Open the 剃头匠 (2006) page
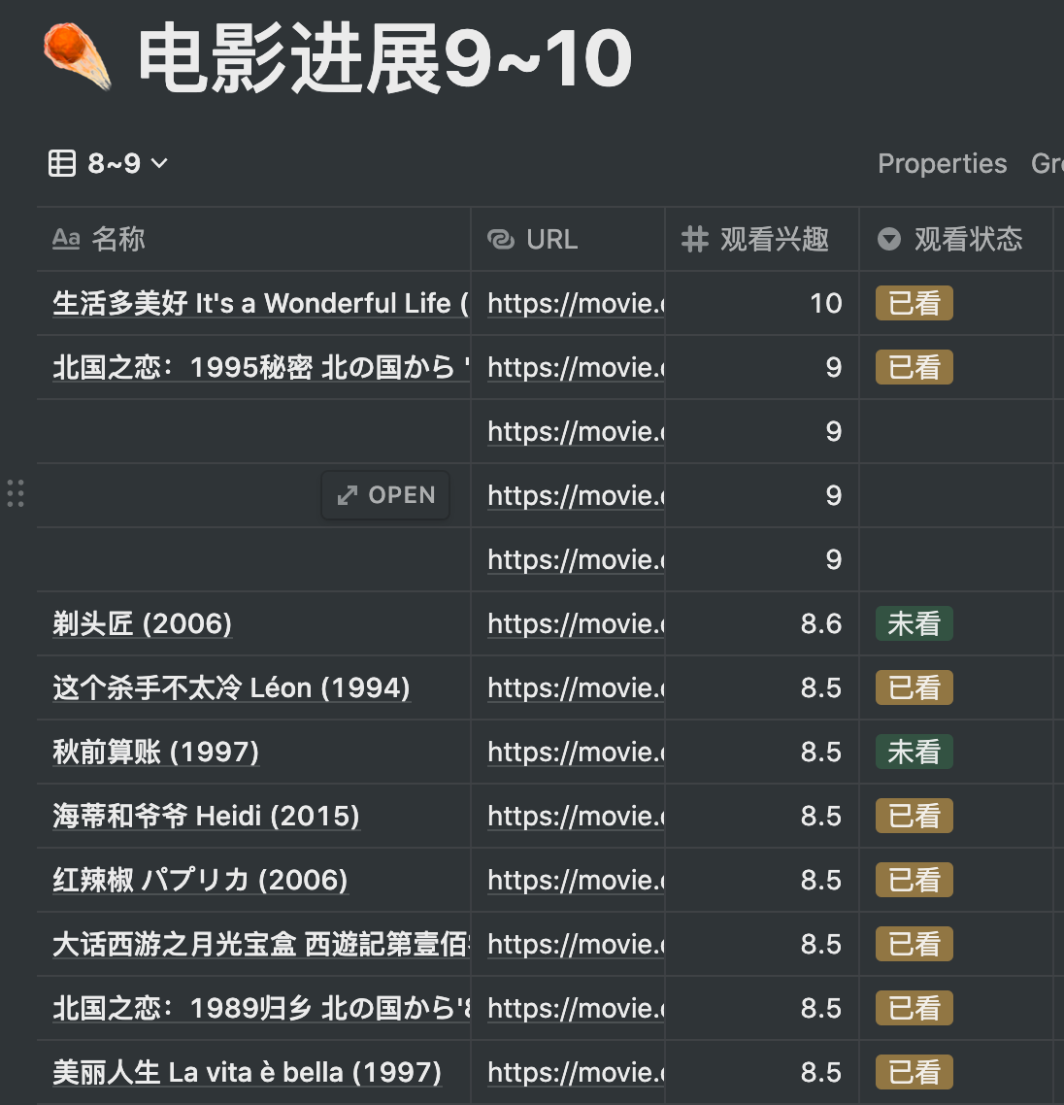Screen dimensions: 1064x1105 [x=143, y=623]
